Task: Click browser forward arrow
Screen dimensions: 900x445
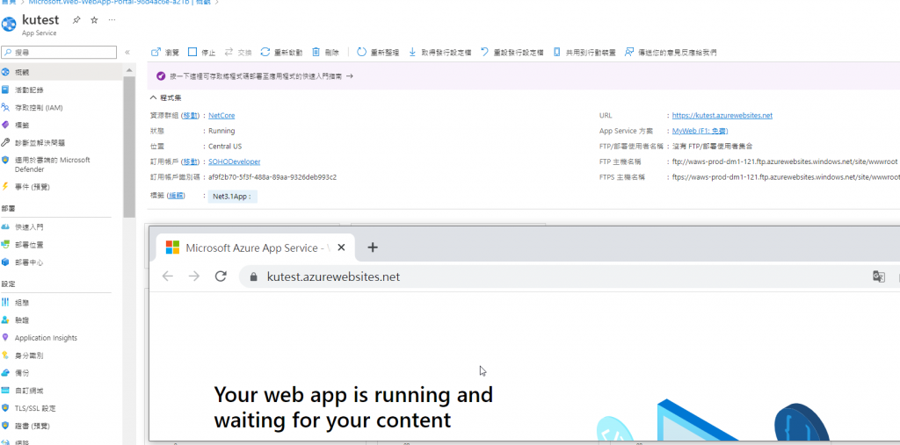Action: click(194, 276)
